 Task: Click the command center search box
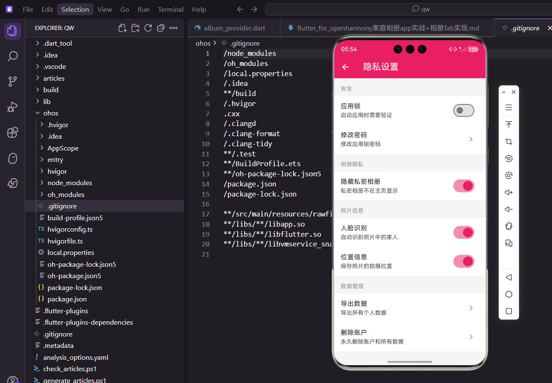pyautogui.click(x=409, y=9)
